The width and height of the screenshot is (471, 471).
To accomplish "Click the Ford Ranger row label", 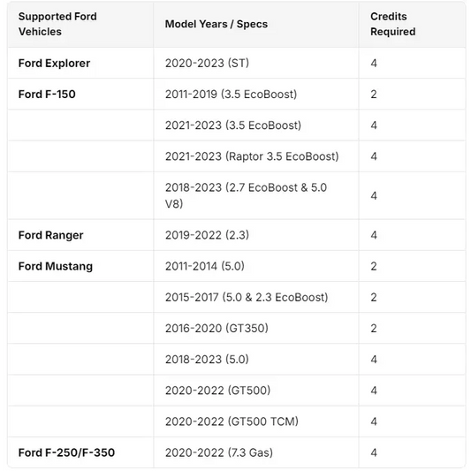I will pyautogui.click(x=50, y=235).
